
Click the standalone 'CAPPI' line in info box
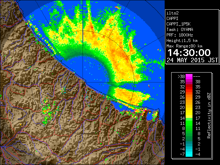(172, 19)
